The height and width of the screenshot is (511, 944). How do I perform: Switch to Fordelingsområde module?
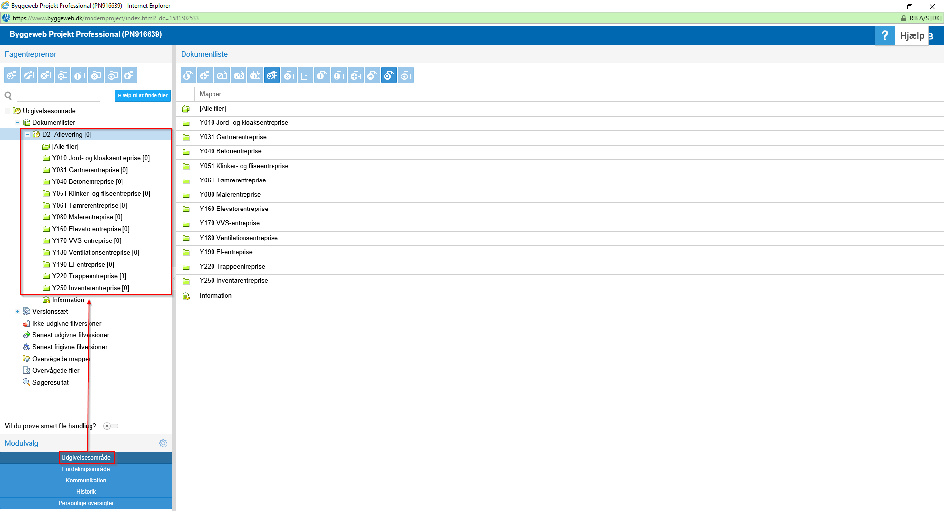86,469
